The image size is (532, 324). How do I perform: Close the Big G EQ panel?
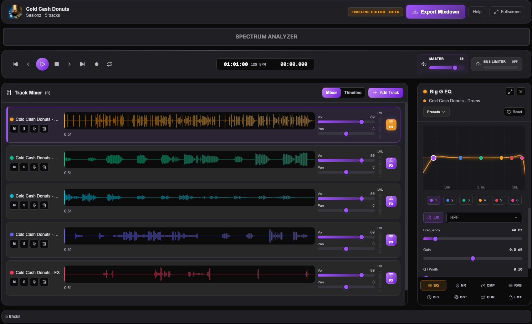521,92
